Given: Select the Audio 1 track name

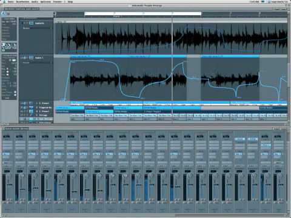Looking at the screenshot, I should [x=39, y=58].
